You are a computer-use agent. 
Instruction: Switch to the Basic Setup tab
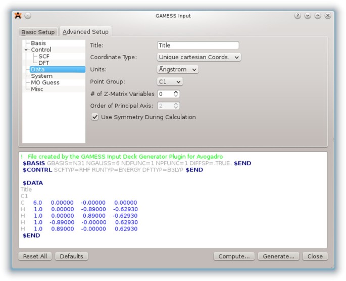[x=38, y=32]
